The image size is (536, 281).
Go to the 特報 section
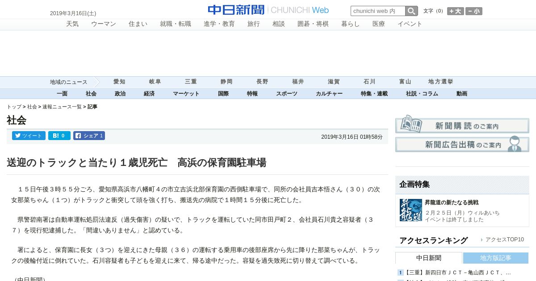252,94
